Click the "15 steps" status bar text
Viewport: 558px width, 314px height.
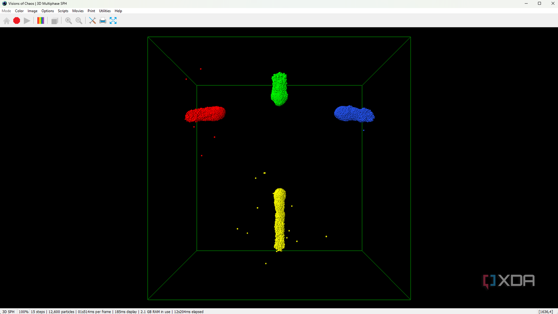[x=38, y=312]
